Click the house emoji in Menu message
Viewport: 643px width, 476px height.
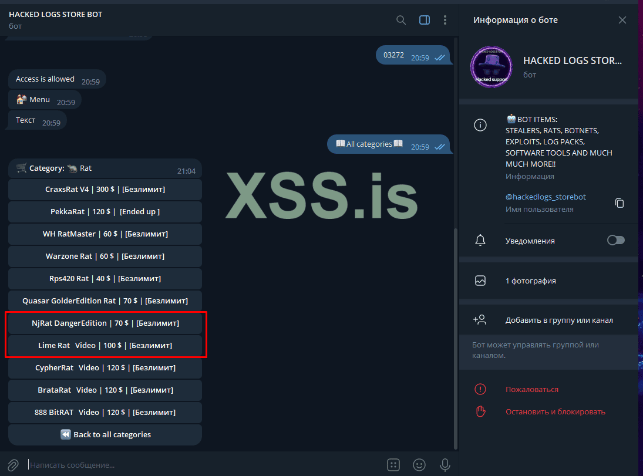coord(21,99)
